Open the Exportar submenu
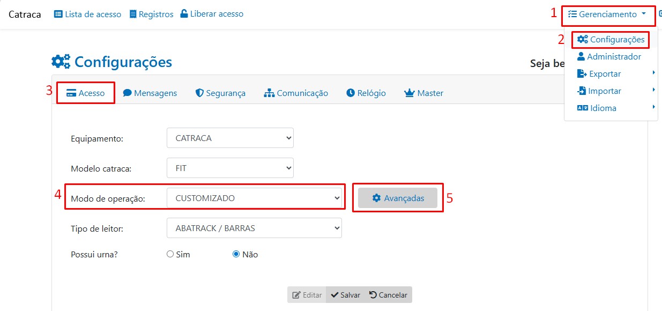Viewport: 662px width, 311px height. 605,74
